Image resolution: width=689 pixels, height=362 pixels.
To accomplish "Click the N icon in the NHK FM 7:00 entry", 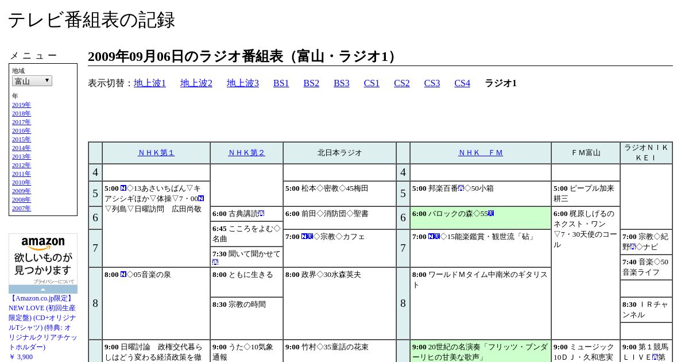I will [x=431, y=237].
